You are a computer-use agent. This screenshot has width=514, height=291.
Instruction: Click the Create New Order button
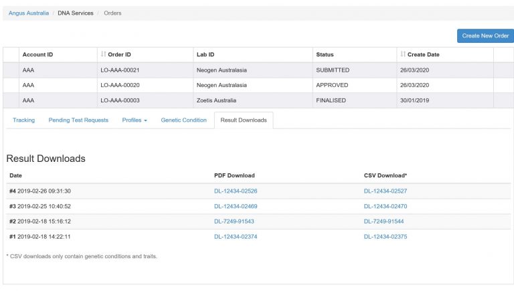coord(485,36)
